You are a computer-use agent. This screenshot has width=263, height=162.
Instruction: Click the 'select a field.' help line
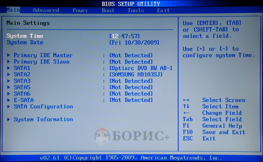207,36
